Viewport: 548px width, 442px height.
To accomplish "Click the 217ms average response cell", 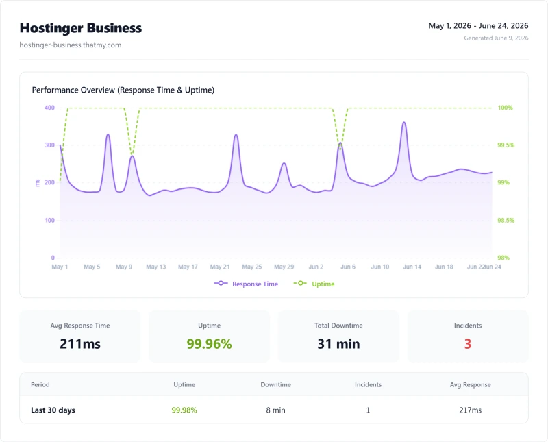I will [470, 410].
